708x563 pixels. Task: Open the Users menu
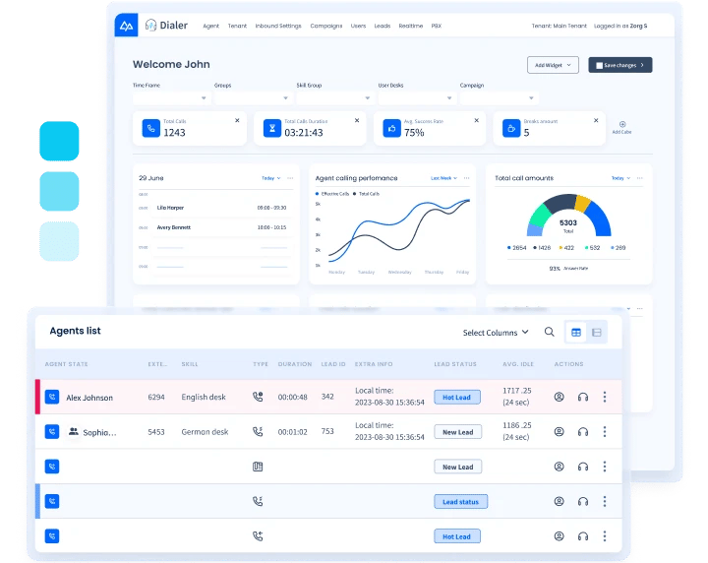(358, 26)
